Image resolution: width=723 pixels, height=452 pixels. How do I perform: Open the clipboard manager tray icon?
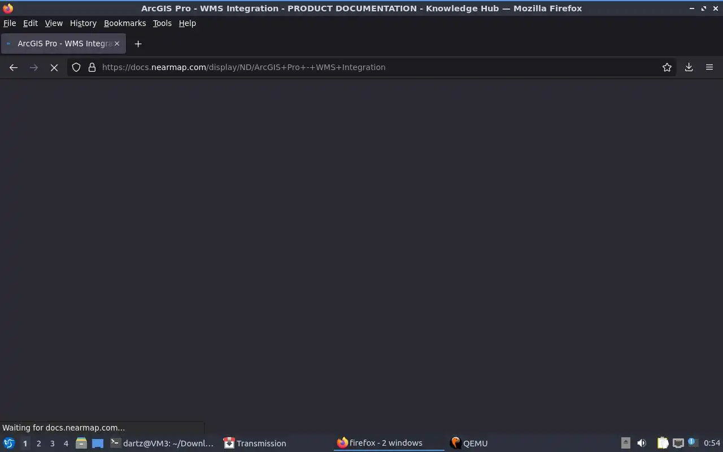coord(663,444)
